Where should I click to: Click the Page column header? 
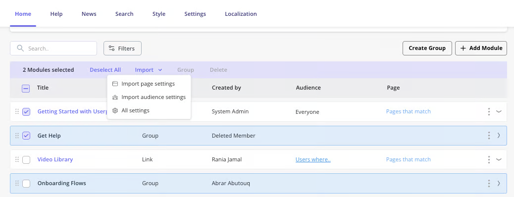pos(393,88)
